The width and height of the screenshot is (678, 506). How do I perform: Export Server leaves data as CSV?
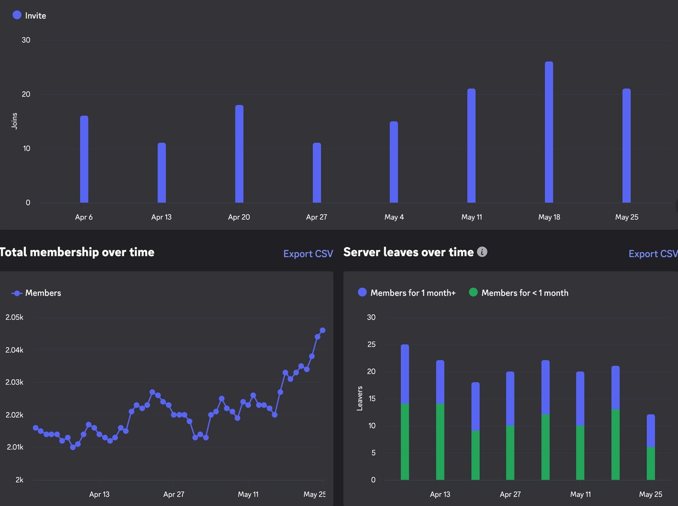653,254
